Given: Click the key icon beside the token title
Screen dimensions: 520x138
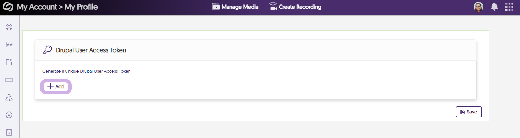Looking at the screenshot, I should pyautogui.click(x=47, y=50).
